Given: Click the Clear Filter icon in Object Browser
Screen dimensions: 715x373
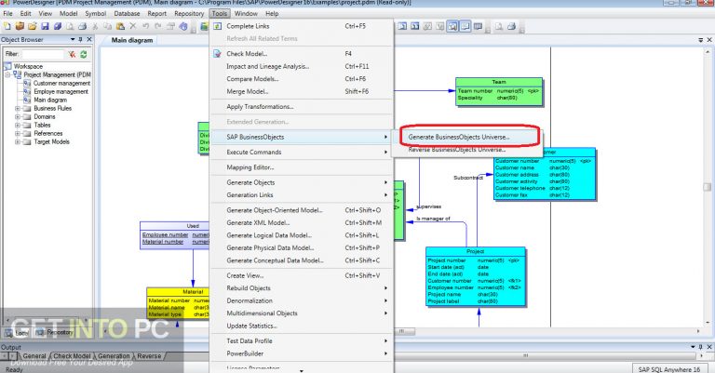Looking at the screenshot, I should [x=72, y=54].
